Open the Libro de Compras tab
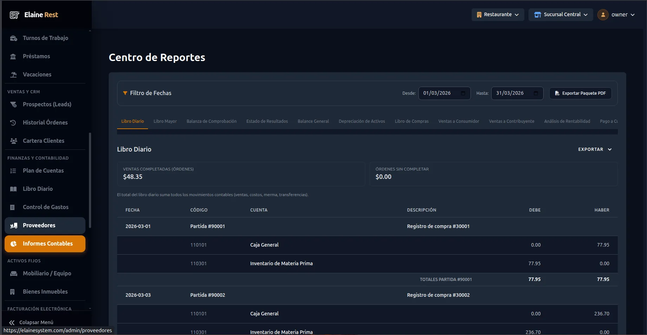The image size is (647, 335). (x=412, y=121)
